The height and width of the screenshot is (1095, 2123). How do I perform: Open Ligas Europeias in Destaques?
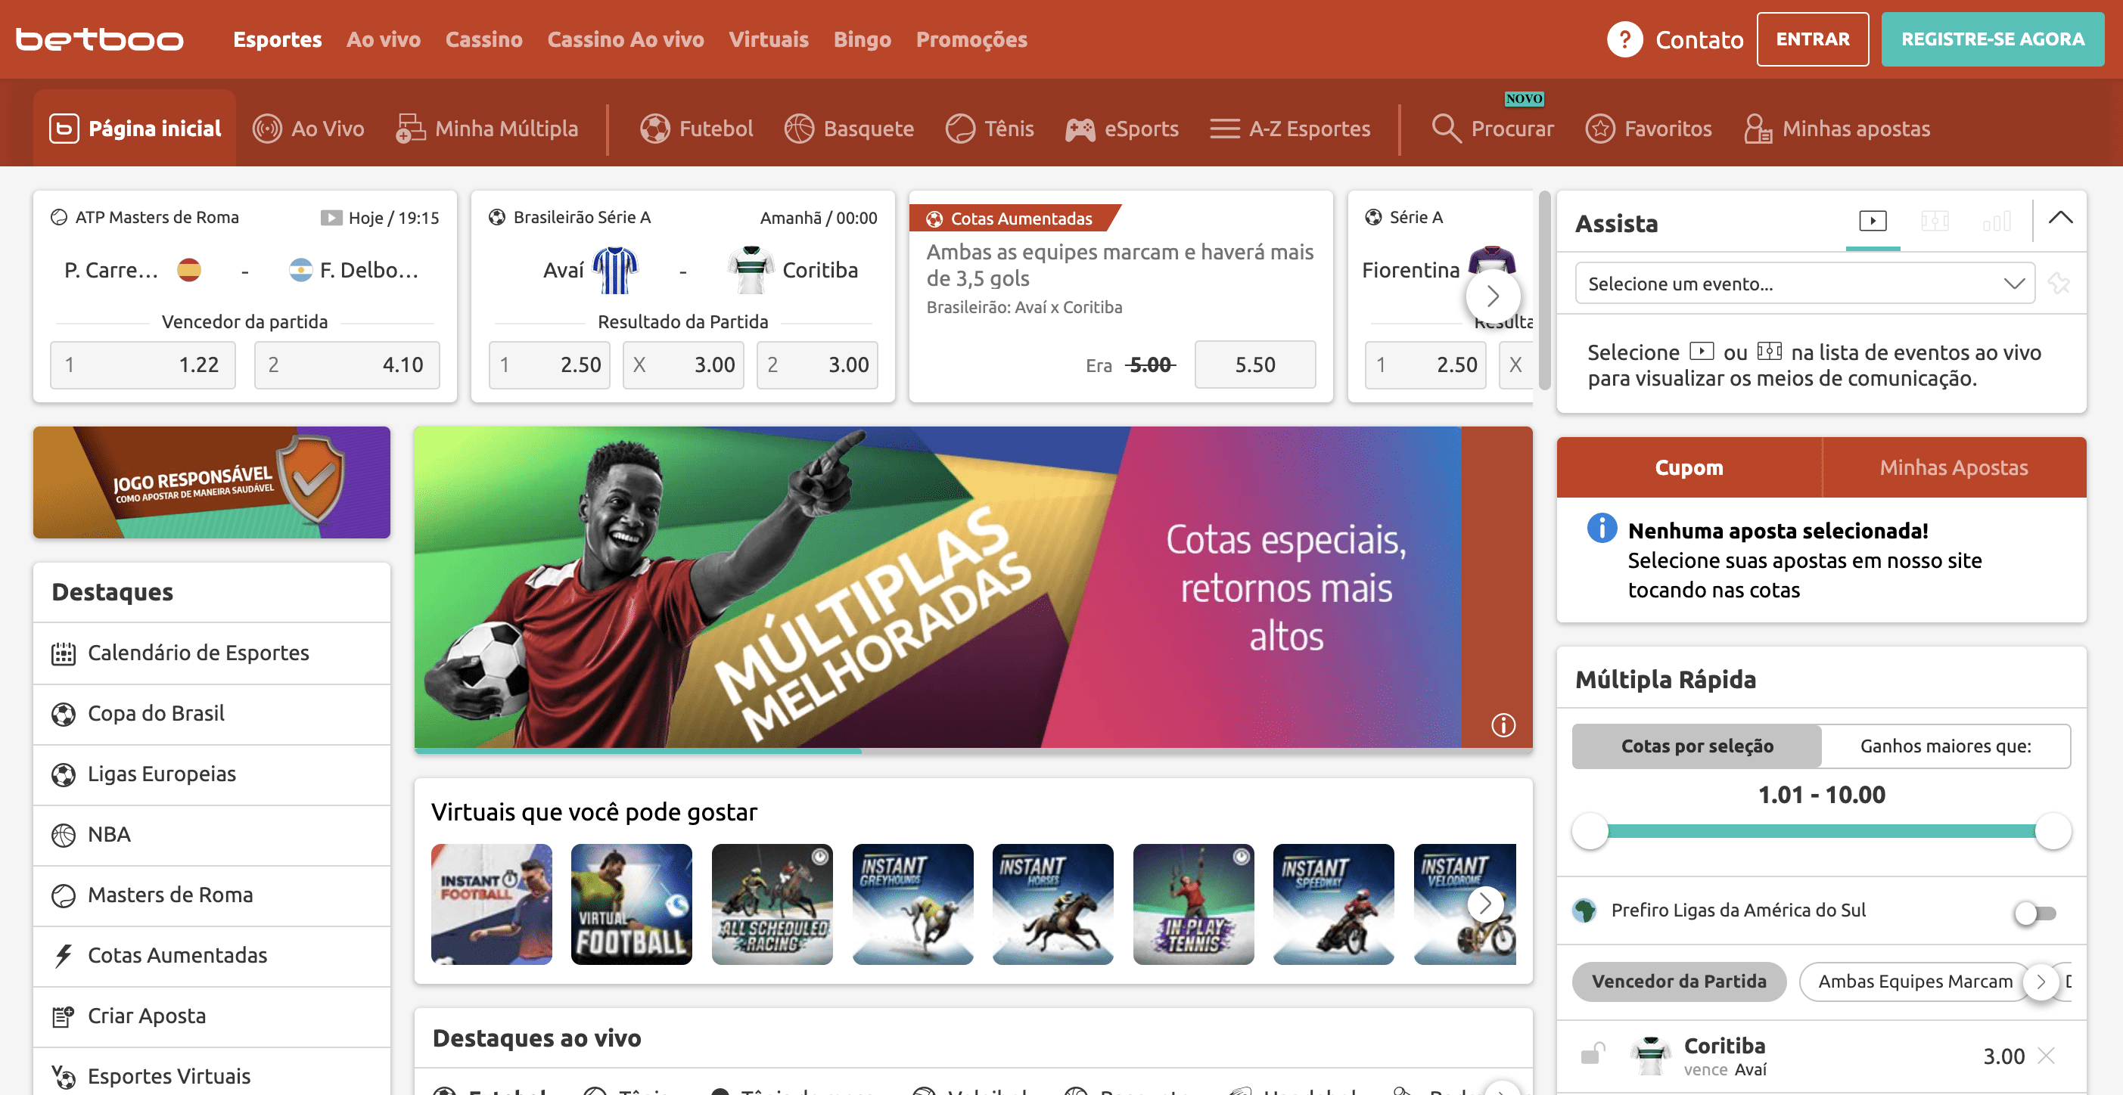tap(212, 774)
